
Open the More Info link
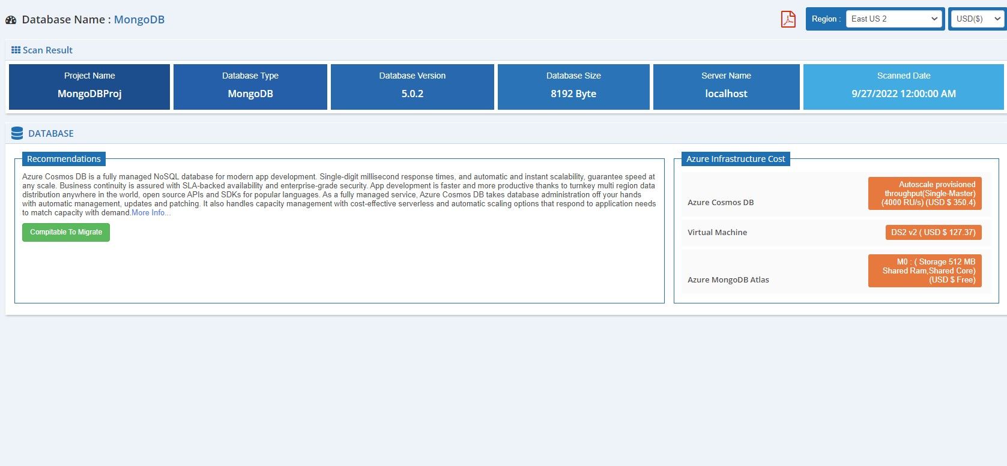tap(151, 213)
